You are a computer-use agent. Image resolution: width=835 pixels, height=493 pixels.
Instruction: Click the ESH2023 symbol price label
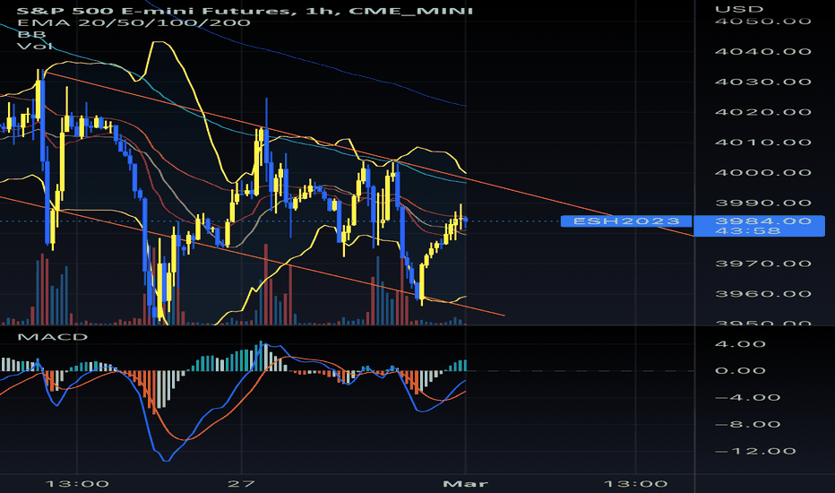click(626, 221)
